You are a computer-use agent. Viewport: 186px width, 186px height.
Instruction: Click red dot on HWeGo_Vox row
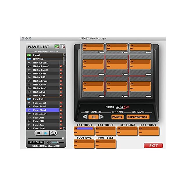coord(61,96)
